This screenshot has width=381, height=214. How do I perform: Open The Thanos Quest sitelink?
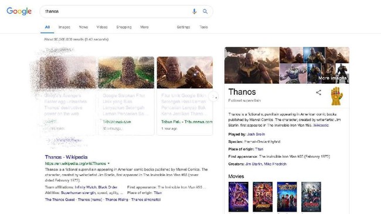point(60,200)
